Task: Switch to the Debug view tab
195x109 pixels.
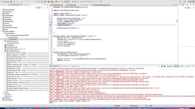Action: click(x=4, y=5)
